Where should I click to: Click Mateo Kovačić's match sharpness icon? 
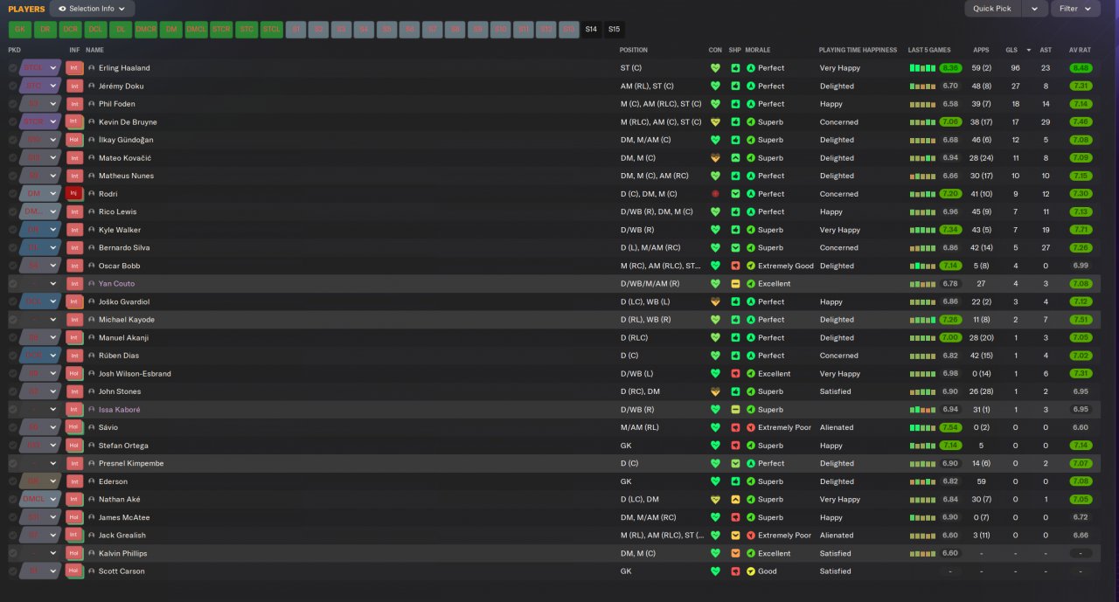coord(735,158)
